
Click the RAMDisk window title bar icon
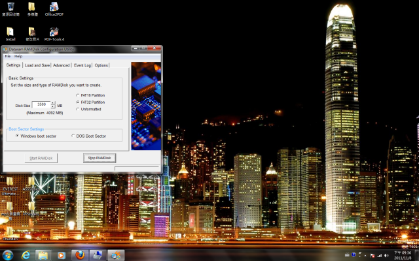click(5, 50)
